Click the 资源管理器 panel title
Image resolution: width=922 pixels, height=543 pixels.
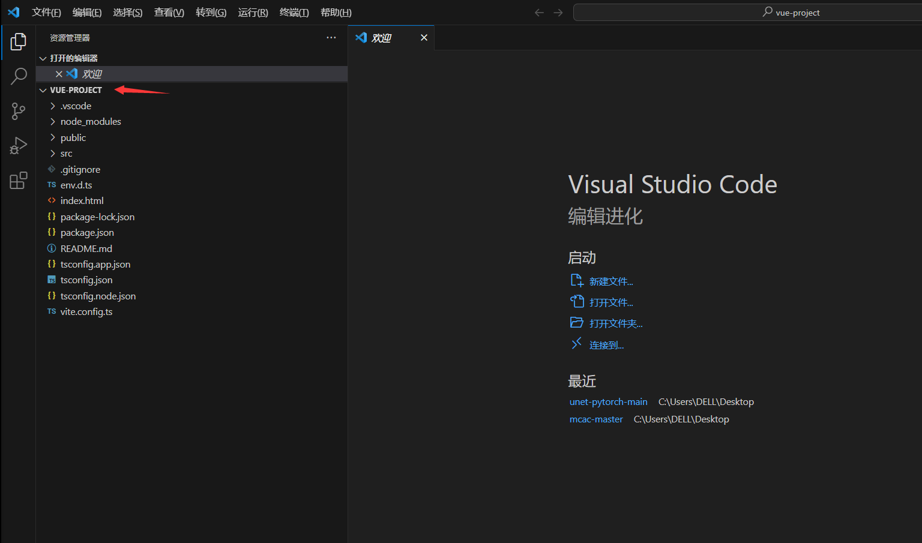(70, 38)
